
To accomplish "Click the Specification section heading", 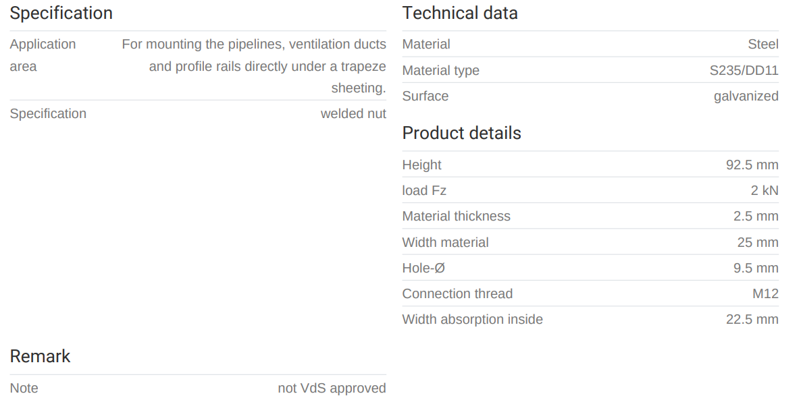I will (x=61, y=13).
